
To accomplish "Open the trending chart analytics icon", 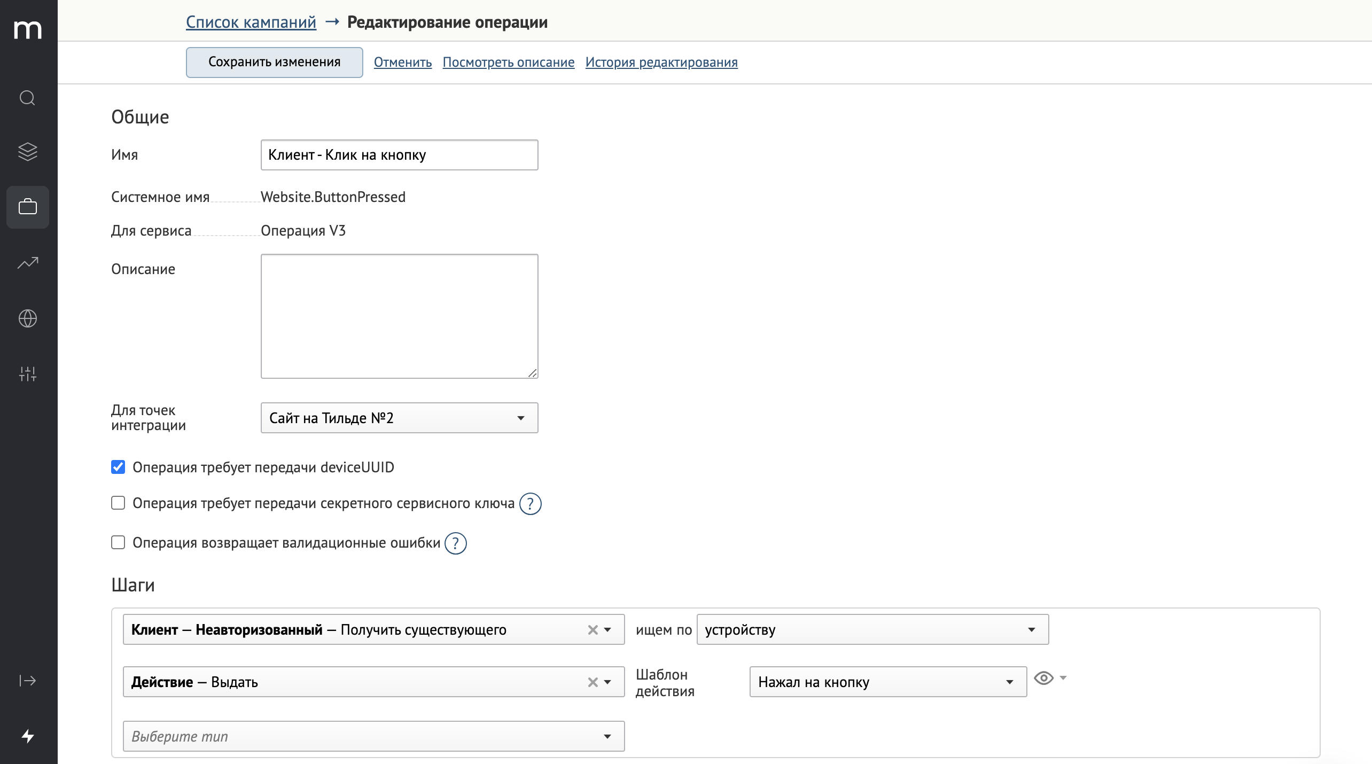I will point(28,263).
